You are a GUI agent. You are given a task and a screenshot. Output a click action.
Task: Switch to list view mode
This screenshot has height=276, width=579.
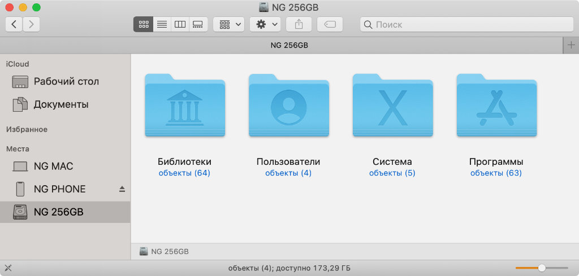pos(162,24)
